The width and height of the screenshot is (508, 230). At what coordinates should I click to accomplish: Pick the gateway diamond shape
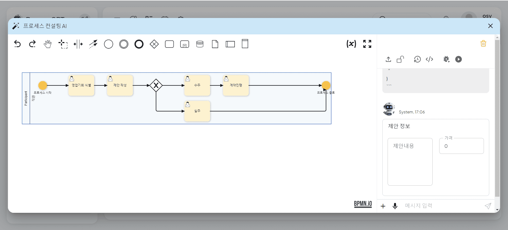[154, 44]
